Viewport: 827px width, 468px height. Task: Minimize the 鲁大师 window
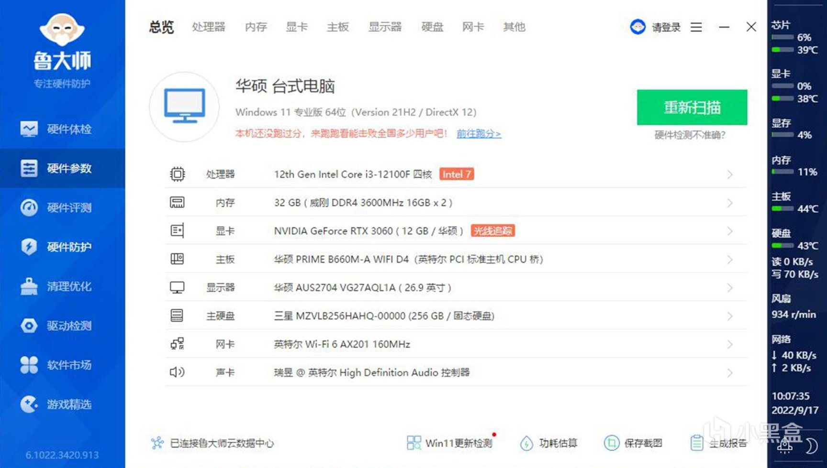click(724, 27)
